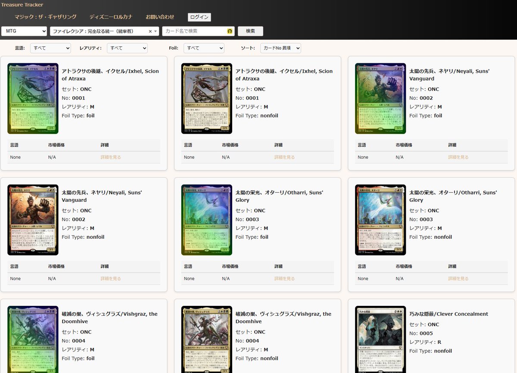
Task: Click the Treasure Tracker site title
Action: [22, 5]
